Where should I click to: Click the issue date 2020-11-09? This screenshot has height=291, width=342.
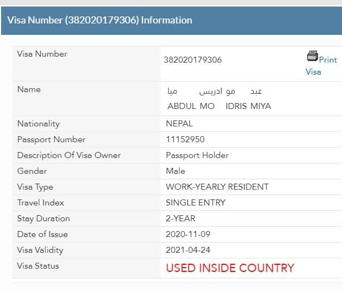click(x=188, y=234)
